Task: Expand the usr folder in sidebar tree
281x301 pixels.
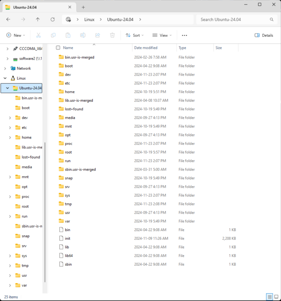Action: pos(10,275)
